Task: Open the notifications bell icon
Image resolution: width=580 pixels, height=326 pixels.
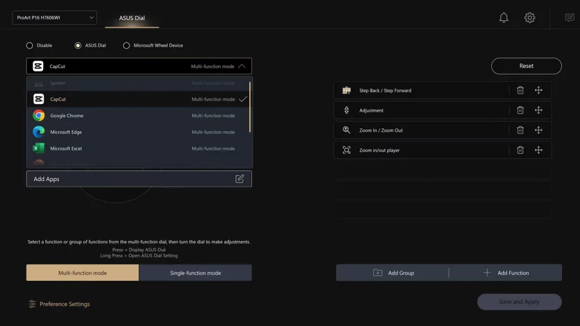Action: pyautogui.click(x=504, y=18)
